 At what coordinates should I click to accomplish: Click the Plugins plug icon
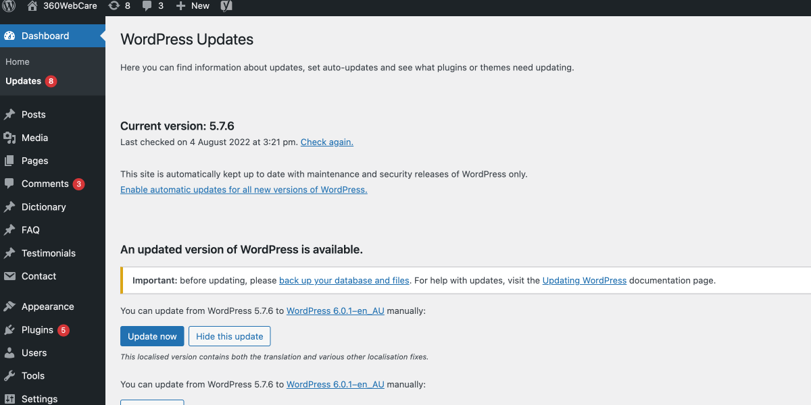(x=9, y=329)
